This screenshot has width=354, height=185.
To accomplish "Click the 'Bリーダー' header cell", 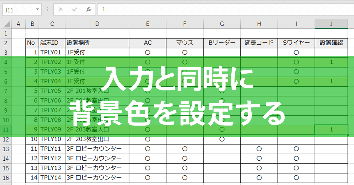I will click(222, 43).
